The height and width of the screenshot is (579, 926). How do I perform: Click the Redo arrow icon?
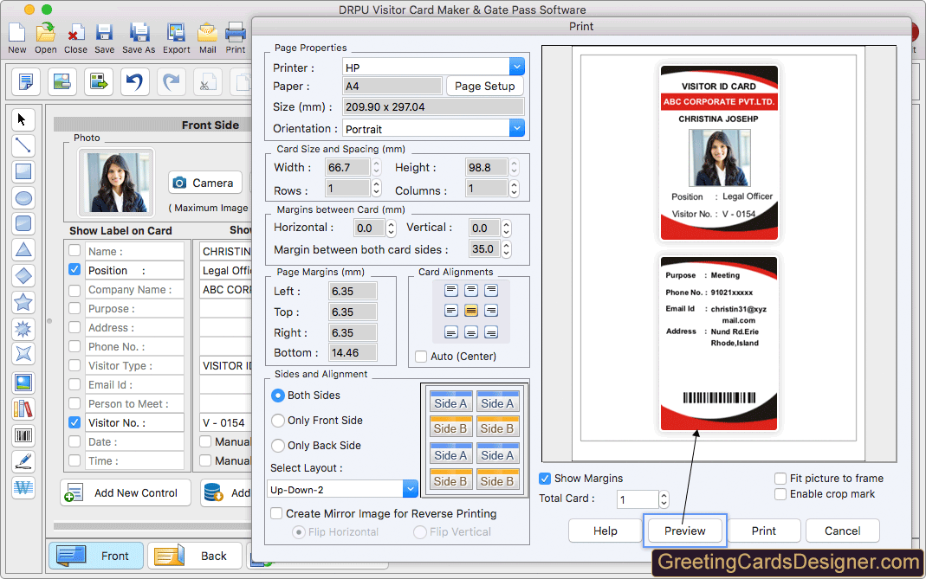coord(172,81)
